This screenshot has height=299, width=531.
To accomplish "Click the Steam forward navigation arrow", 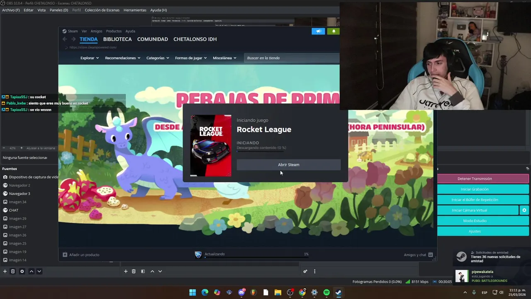I will (x=73, y=39).
